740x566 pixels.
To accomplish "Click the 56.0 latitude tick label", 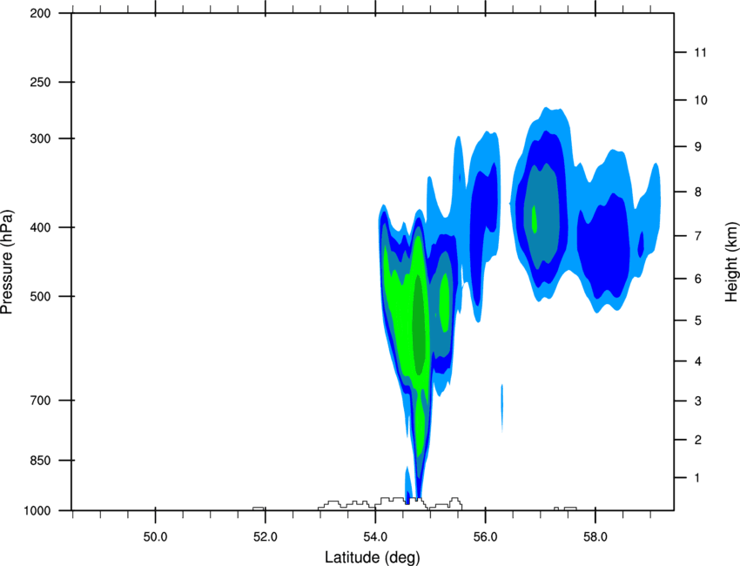I will tap(486, 537).
